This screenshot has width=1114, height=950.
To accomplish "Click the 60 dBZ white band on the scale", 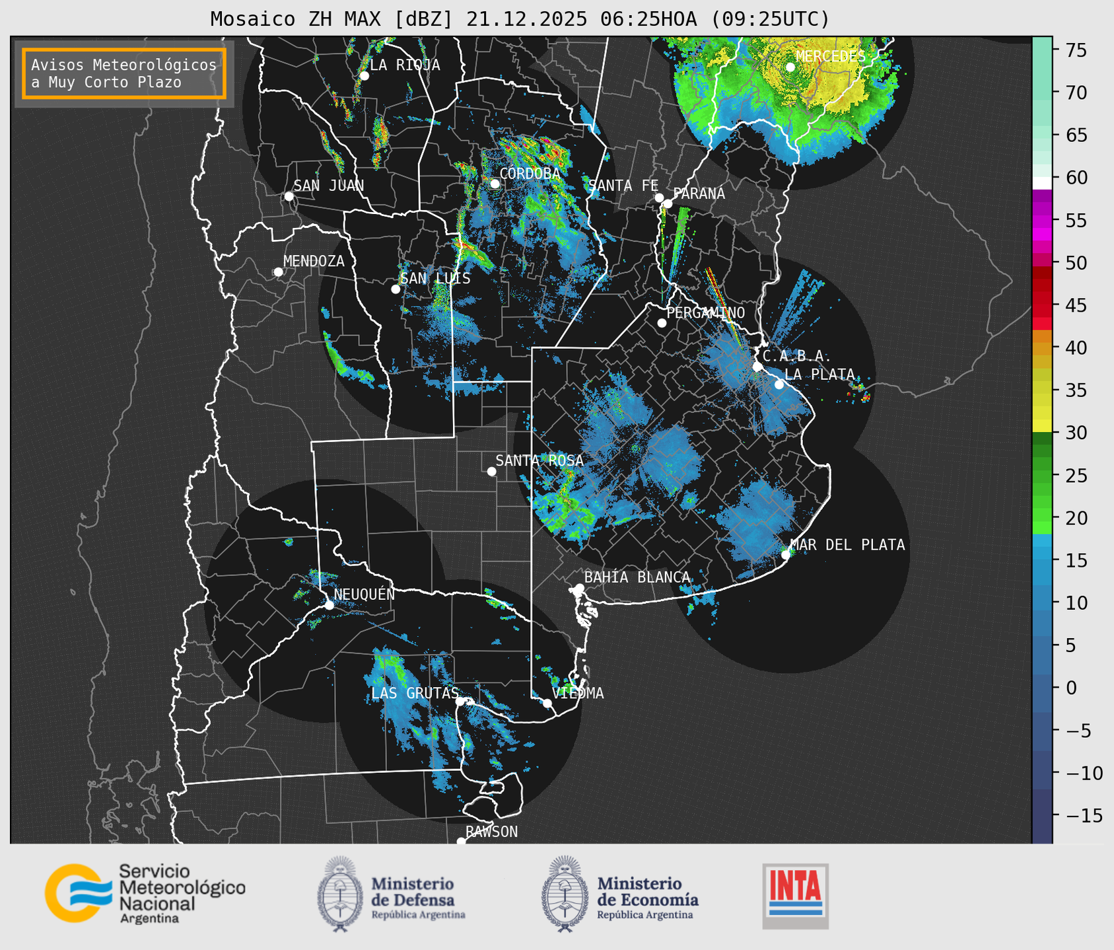I will (x=1042, y=183).
